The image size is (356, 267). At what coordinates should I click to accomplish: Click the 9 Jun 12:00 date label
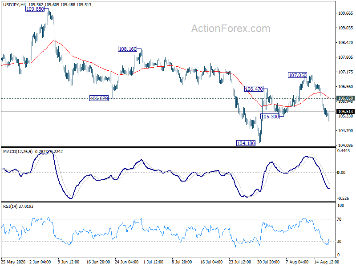click(x=69, y=262)
